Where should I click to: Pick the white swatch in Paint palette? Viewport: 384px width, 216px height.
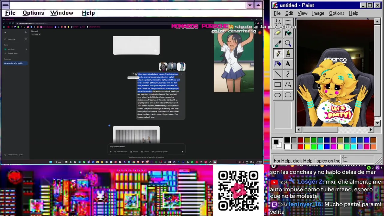click(287, 147)
